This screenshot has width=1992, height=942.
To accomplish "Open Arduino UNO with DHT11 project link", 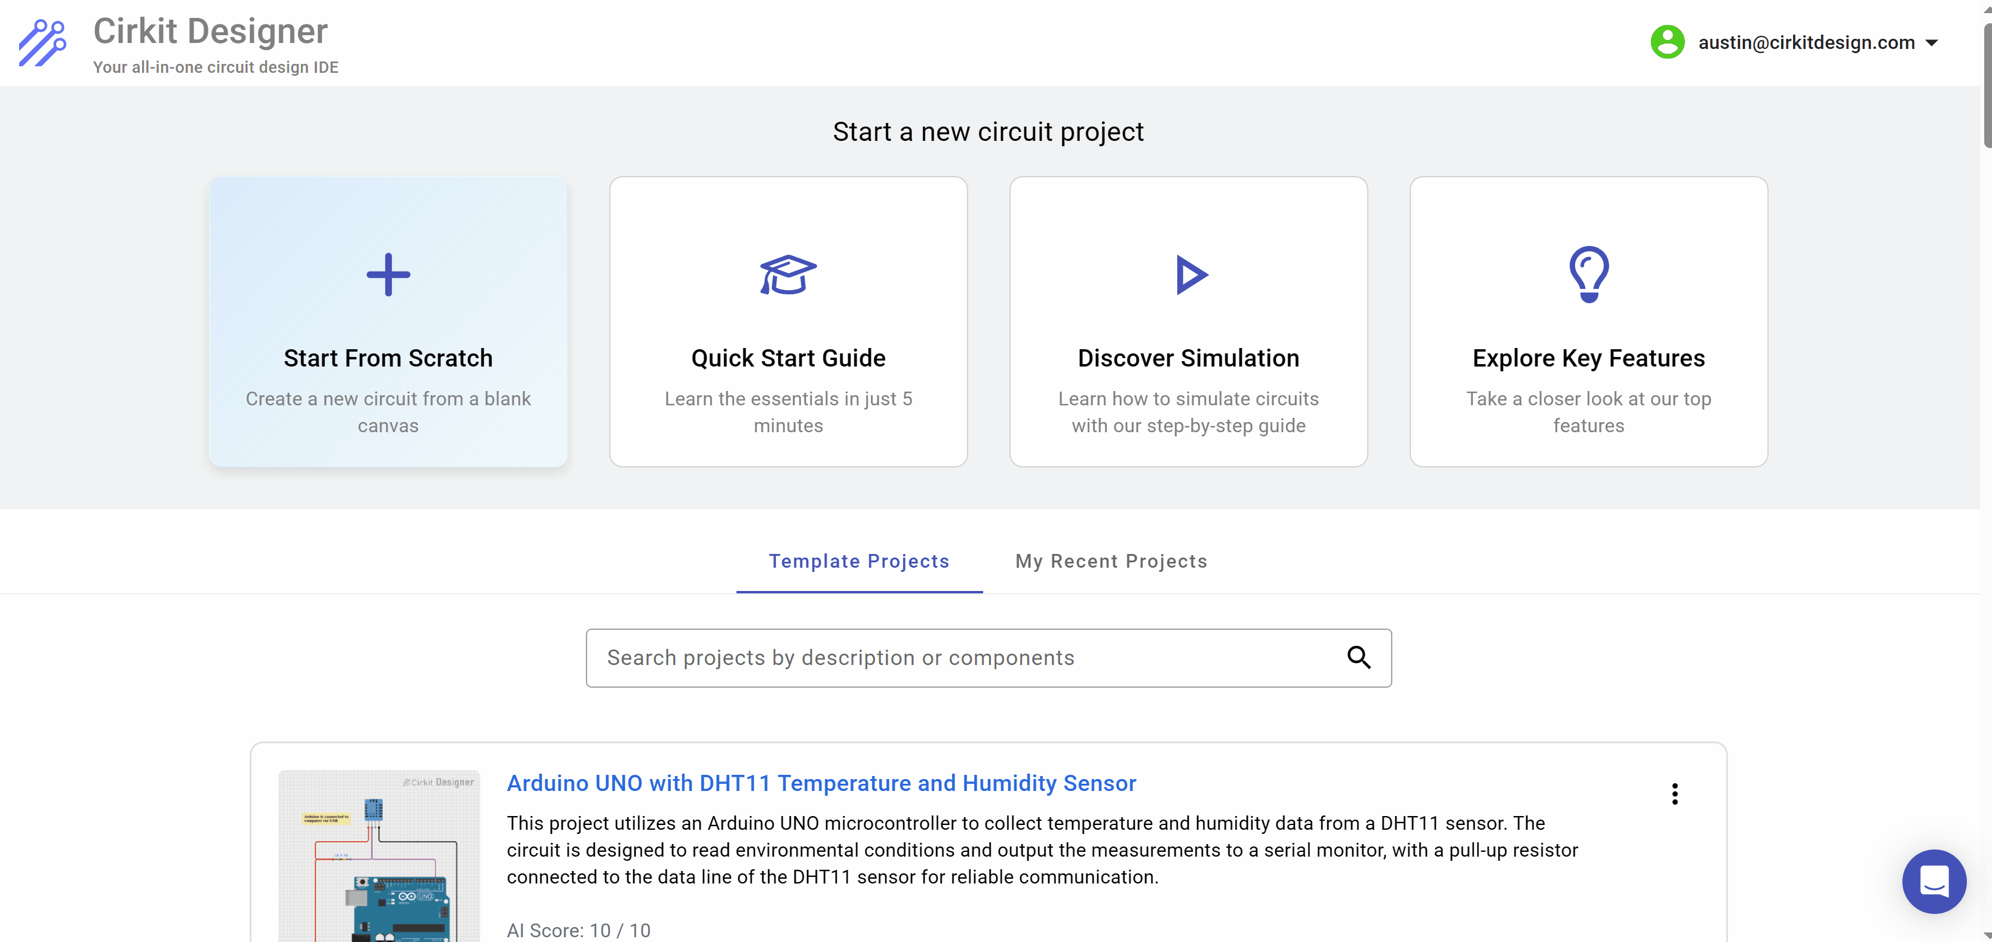I will [821, 783].
